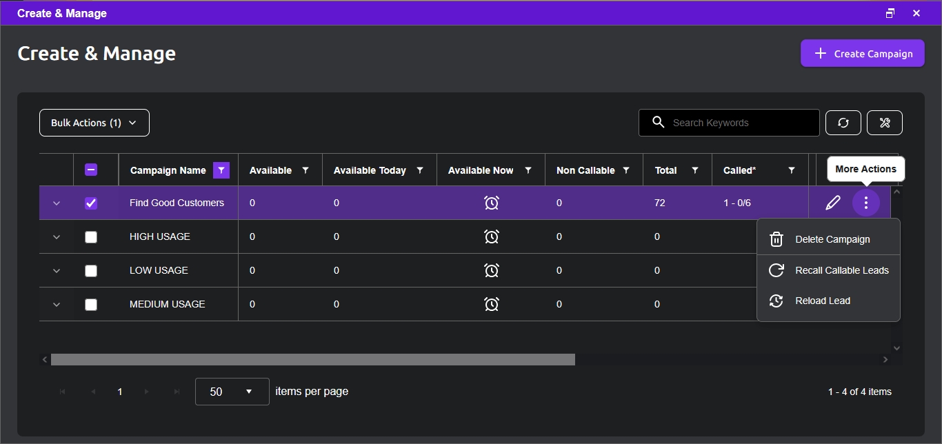Click the HIGH USAGE campaign name

[x=160, y=236]
